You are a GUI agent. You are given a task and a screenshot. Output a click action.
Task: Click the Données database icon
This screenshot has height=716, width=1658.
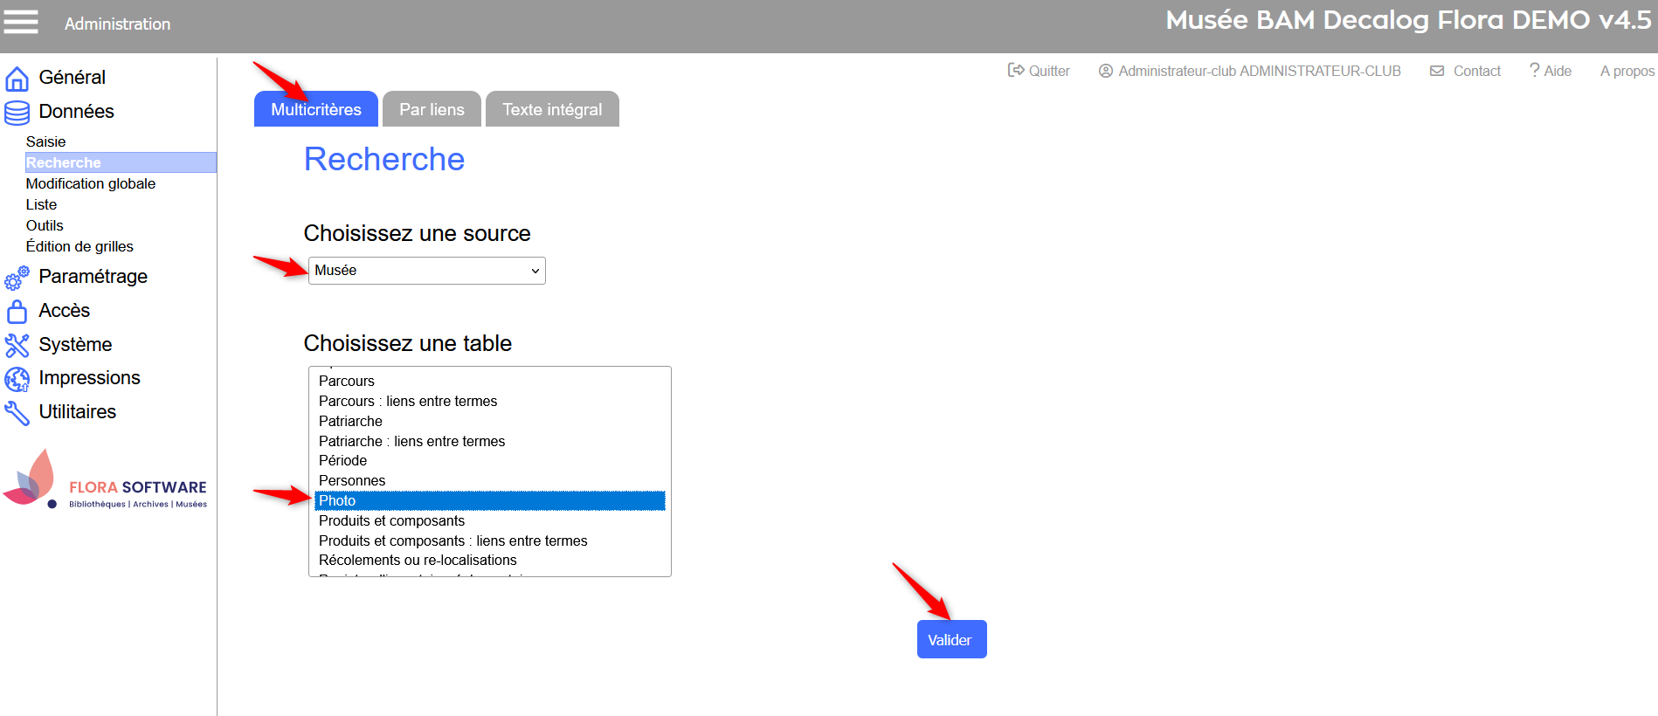tap(17, 113)
